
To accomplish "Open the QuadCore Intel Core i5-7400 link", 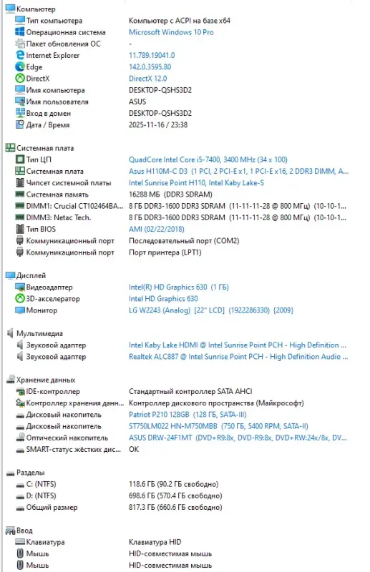I will (208, 159).
